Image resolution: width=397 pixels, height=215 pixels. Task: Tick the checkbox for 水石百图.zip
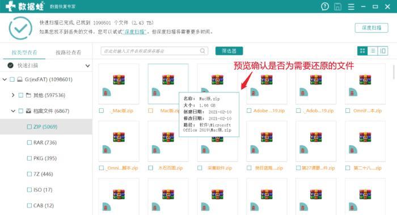(151, 168)
